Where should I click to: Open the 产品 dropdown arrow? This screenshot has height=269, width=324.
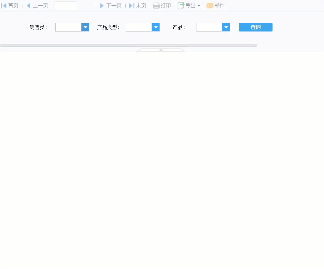[226, 27]
